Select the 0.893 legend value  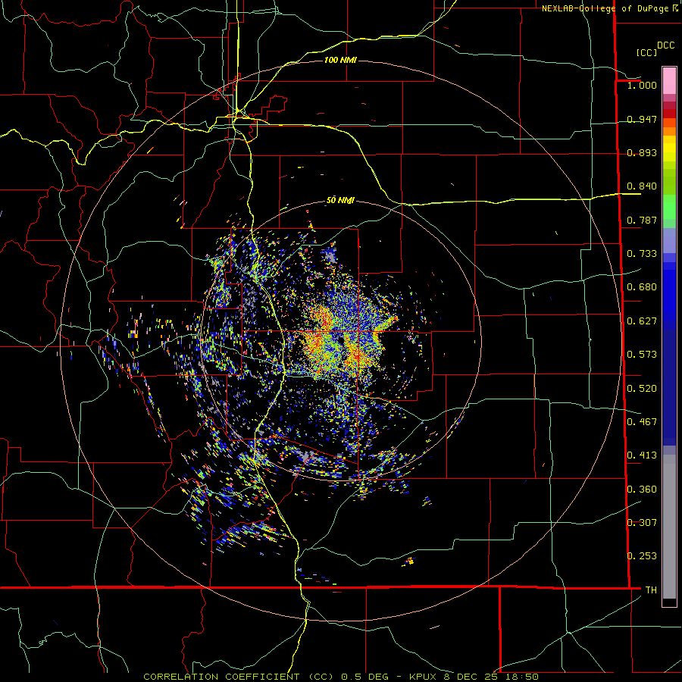click(642, 152)
